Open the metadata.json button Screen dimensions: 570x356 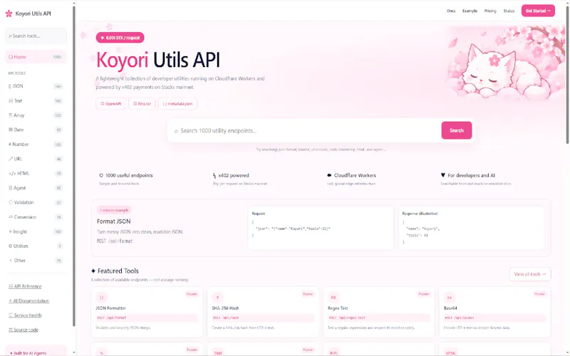[x=177, y=103]
